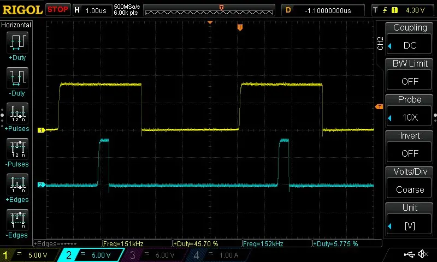
Task: Toggle the muted speaker sound icon
Action: click(x=423, y=254)
